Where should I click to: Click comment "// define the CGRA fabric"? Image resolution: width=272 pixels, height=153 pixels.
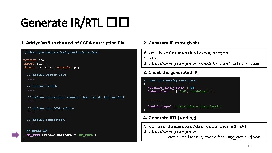(x=50, y=109)
